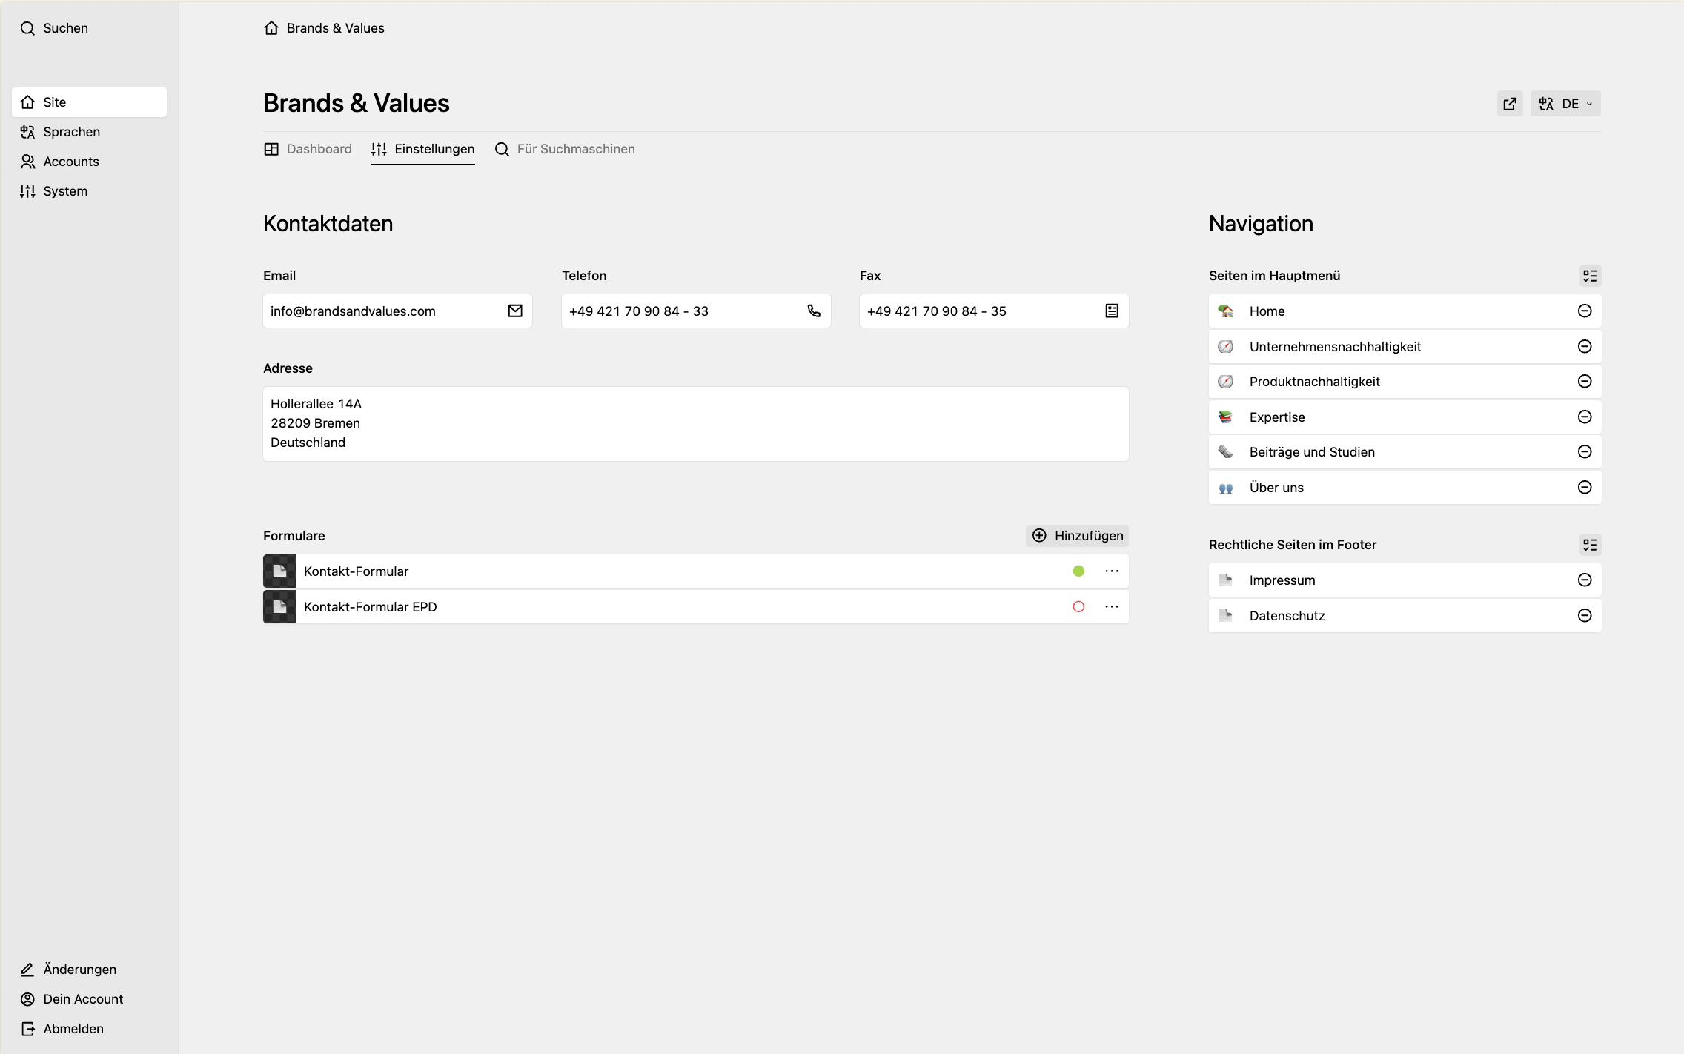Screen dimensions: 1684x1054
Task: Click the phone icon in Telefon field
Action: click(814, 311)
